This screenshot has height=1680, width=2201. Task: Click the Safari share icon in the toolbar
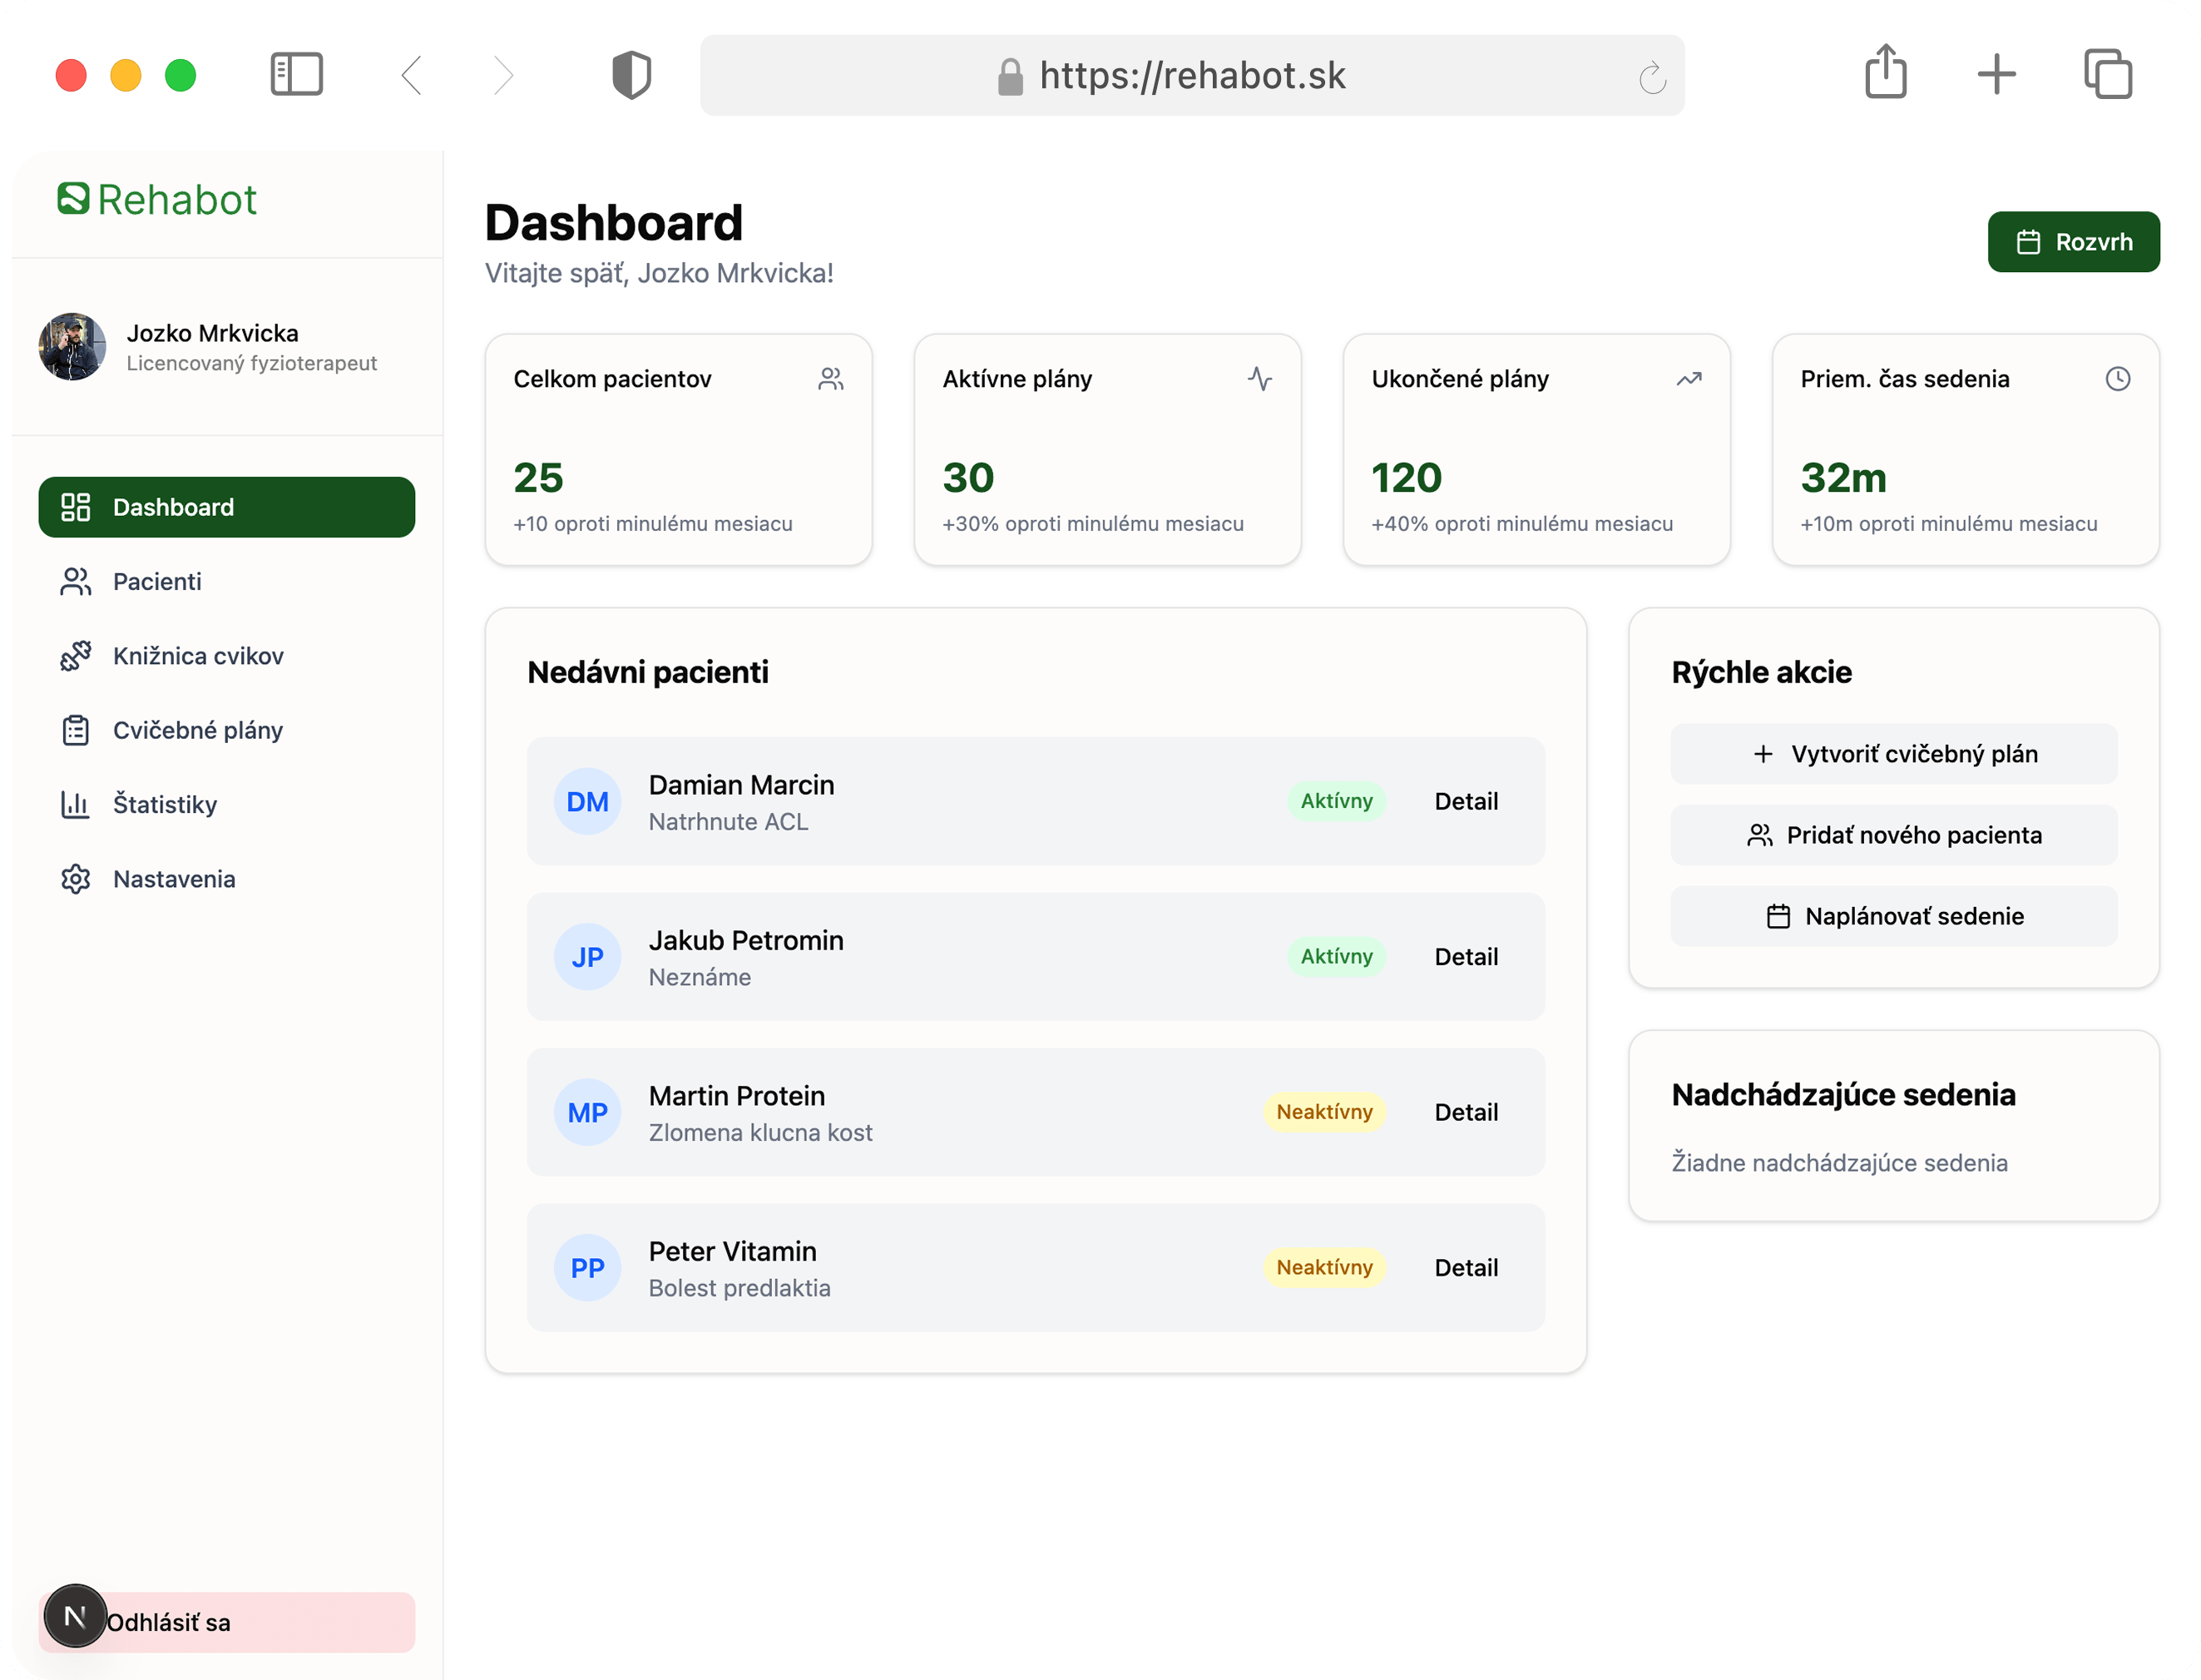1886,74
